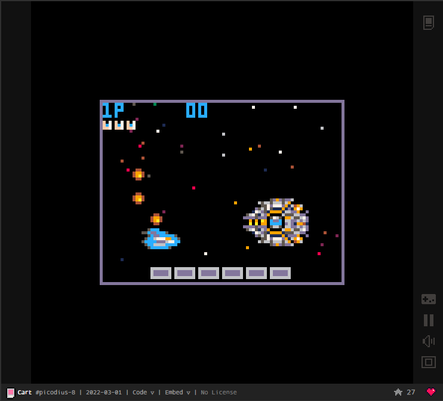
Task: Open the Cart link
Action: (24, 392)
